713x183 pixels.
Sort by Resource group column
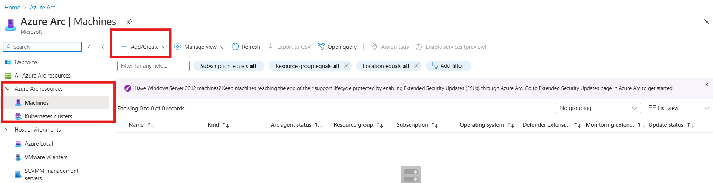358,125
